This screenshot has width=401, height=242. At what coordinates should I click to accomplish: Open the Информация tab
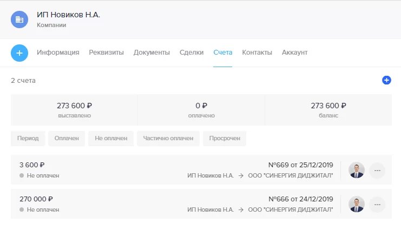point(58,53)
